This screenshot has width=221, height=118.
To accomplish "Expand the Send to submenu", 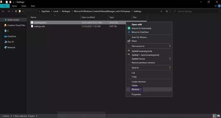I will click(149, 68).
